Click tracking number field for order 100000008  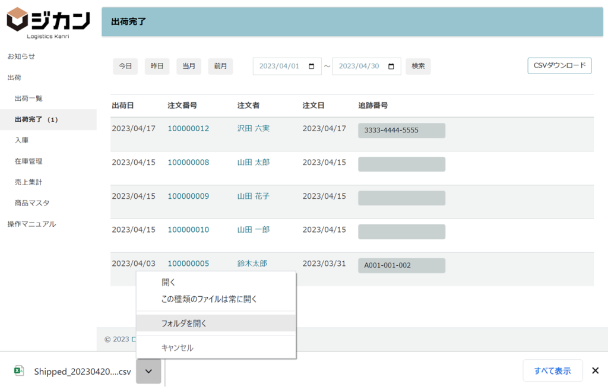(401, 164)
